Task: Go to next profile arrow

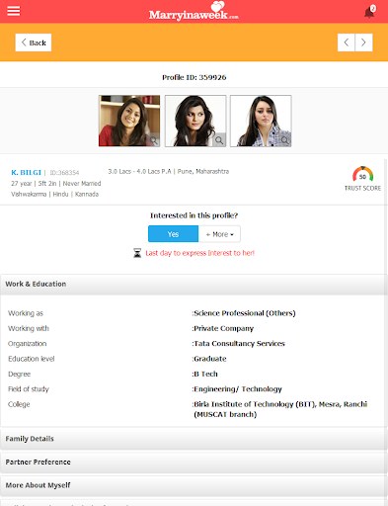Action: pos(363,42)
